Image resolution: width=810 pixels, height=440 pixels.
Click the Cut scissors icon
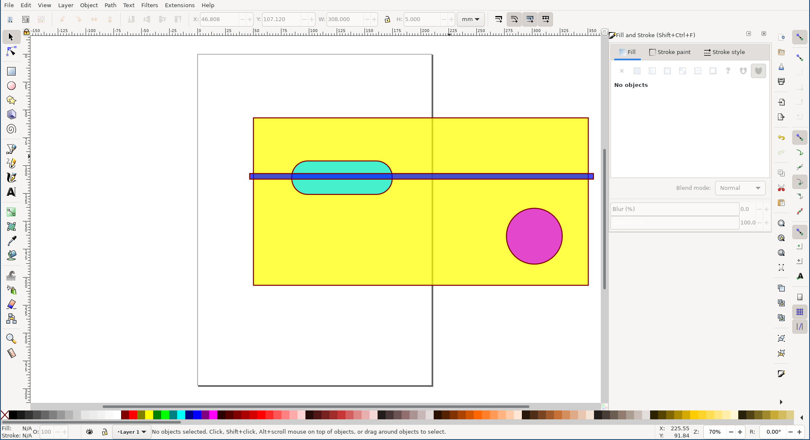click(781, 188)
